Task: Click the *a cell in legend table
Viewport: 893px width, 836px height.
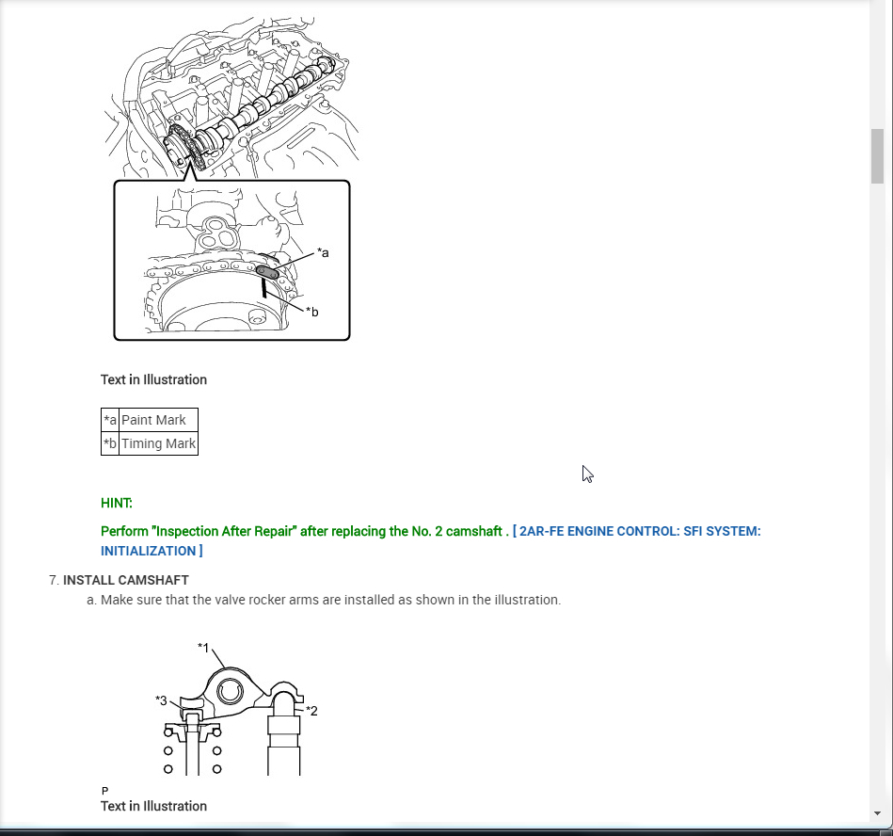Action: (x=110, y=420)
